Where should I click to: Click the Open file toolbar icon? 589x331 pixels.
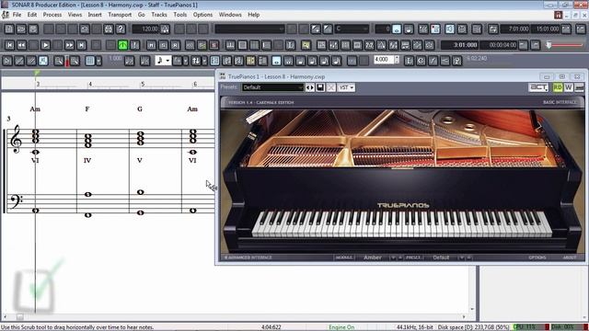pyautogui.click(x=21, y=29)
